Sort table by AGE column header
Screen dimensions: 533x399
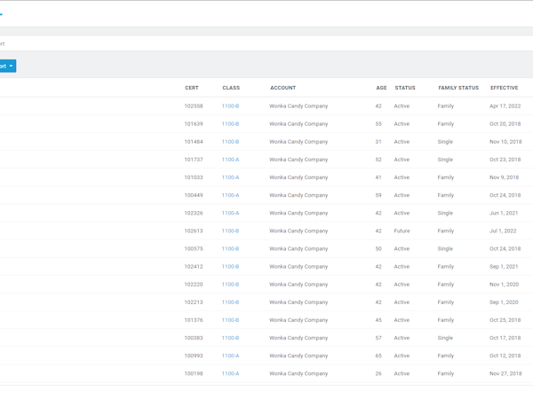coord(381,88)
